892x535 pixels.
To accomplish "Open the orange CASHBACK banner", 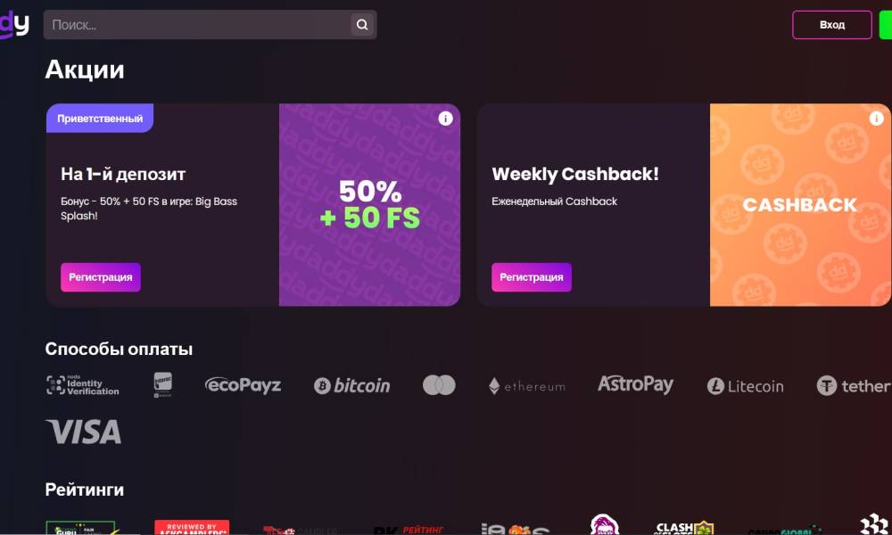I will coord(800,205).
